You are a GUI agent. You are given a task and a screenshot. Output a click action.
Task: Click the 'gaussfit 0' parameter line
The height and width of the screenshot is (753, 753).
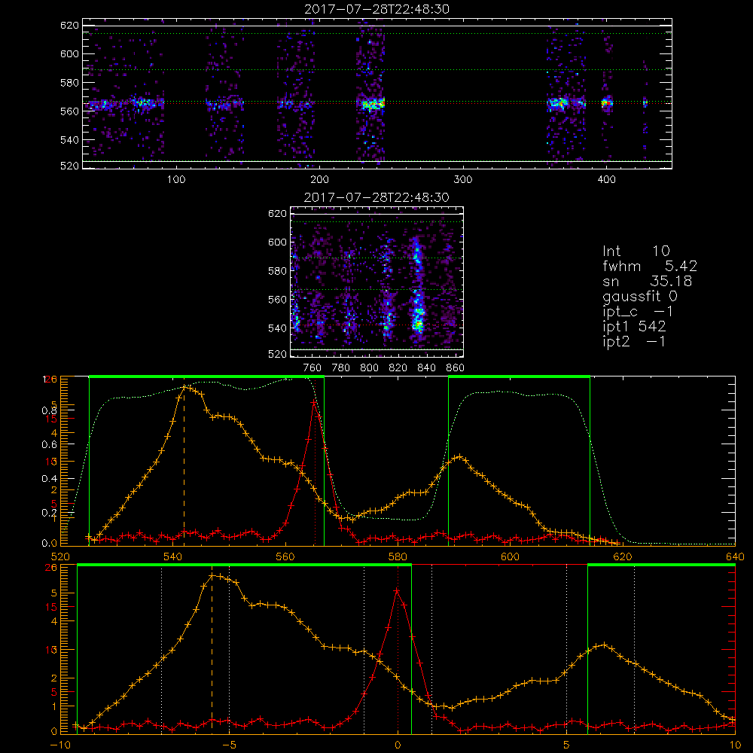coord(640,297)
